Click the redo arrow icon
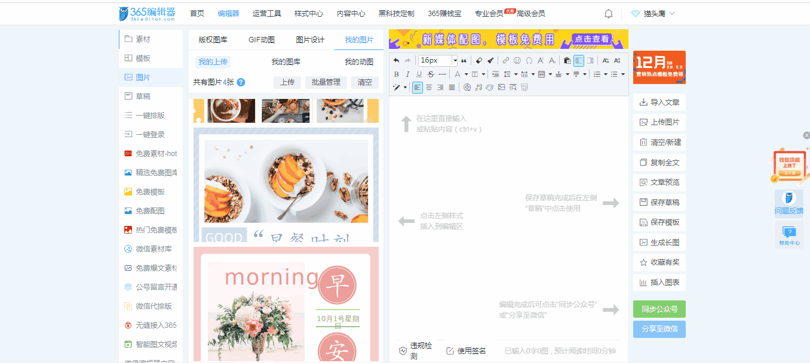The height and width of the screenshot is (363, 810). pos(407,61)
